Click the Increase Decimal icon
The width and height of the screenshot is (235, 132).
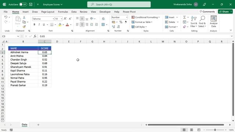(x=113, y=27)
